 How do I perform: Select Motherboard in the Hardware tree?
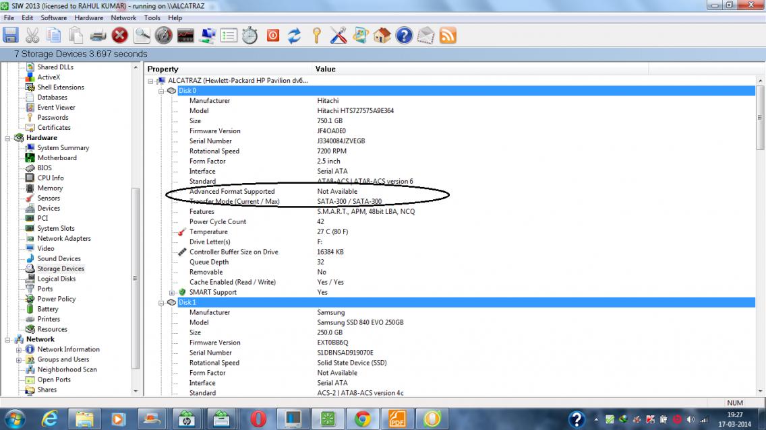tap(57, 157)
